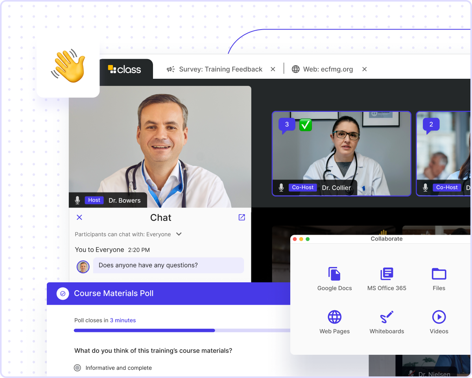Screen dimensions: 472x378
Task: Open the Files folder icon
Action: coord(439,278)
